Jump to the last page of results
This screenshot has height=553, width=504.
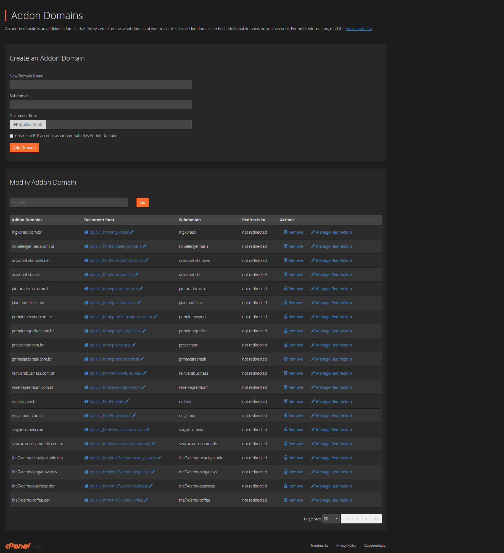(x=376, y=519)
